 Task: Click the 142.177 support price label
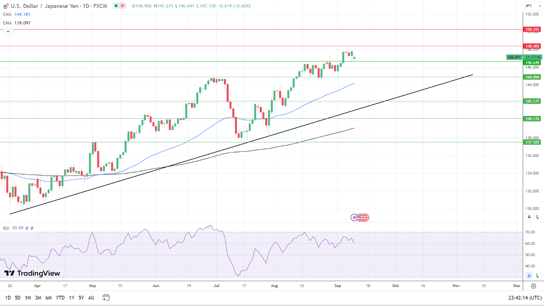[532, 101]
